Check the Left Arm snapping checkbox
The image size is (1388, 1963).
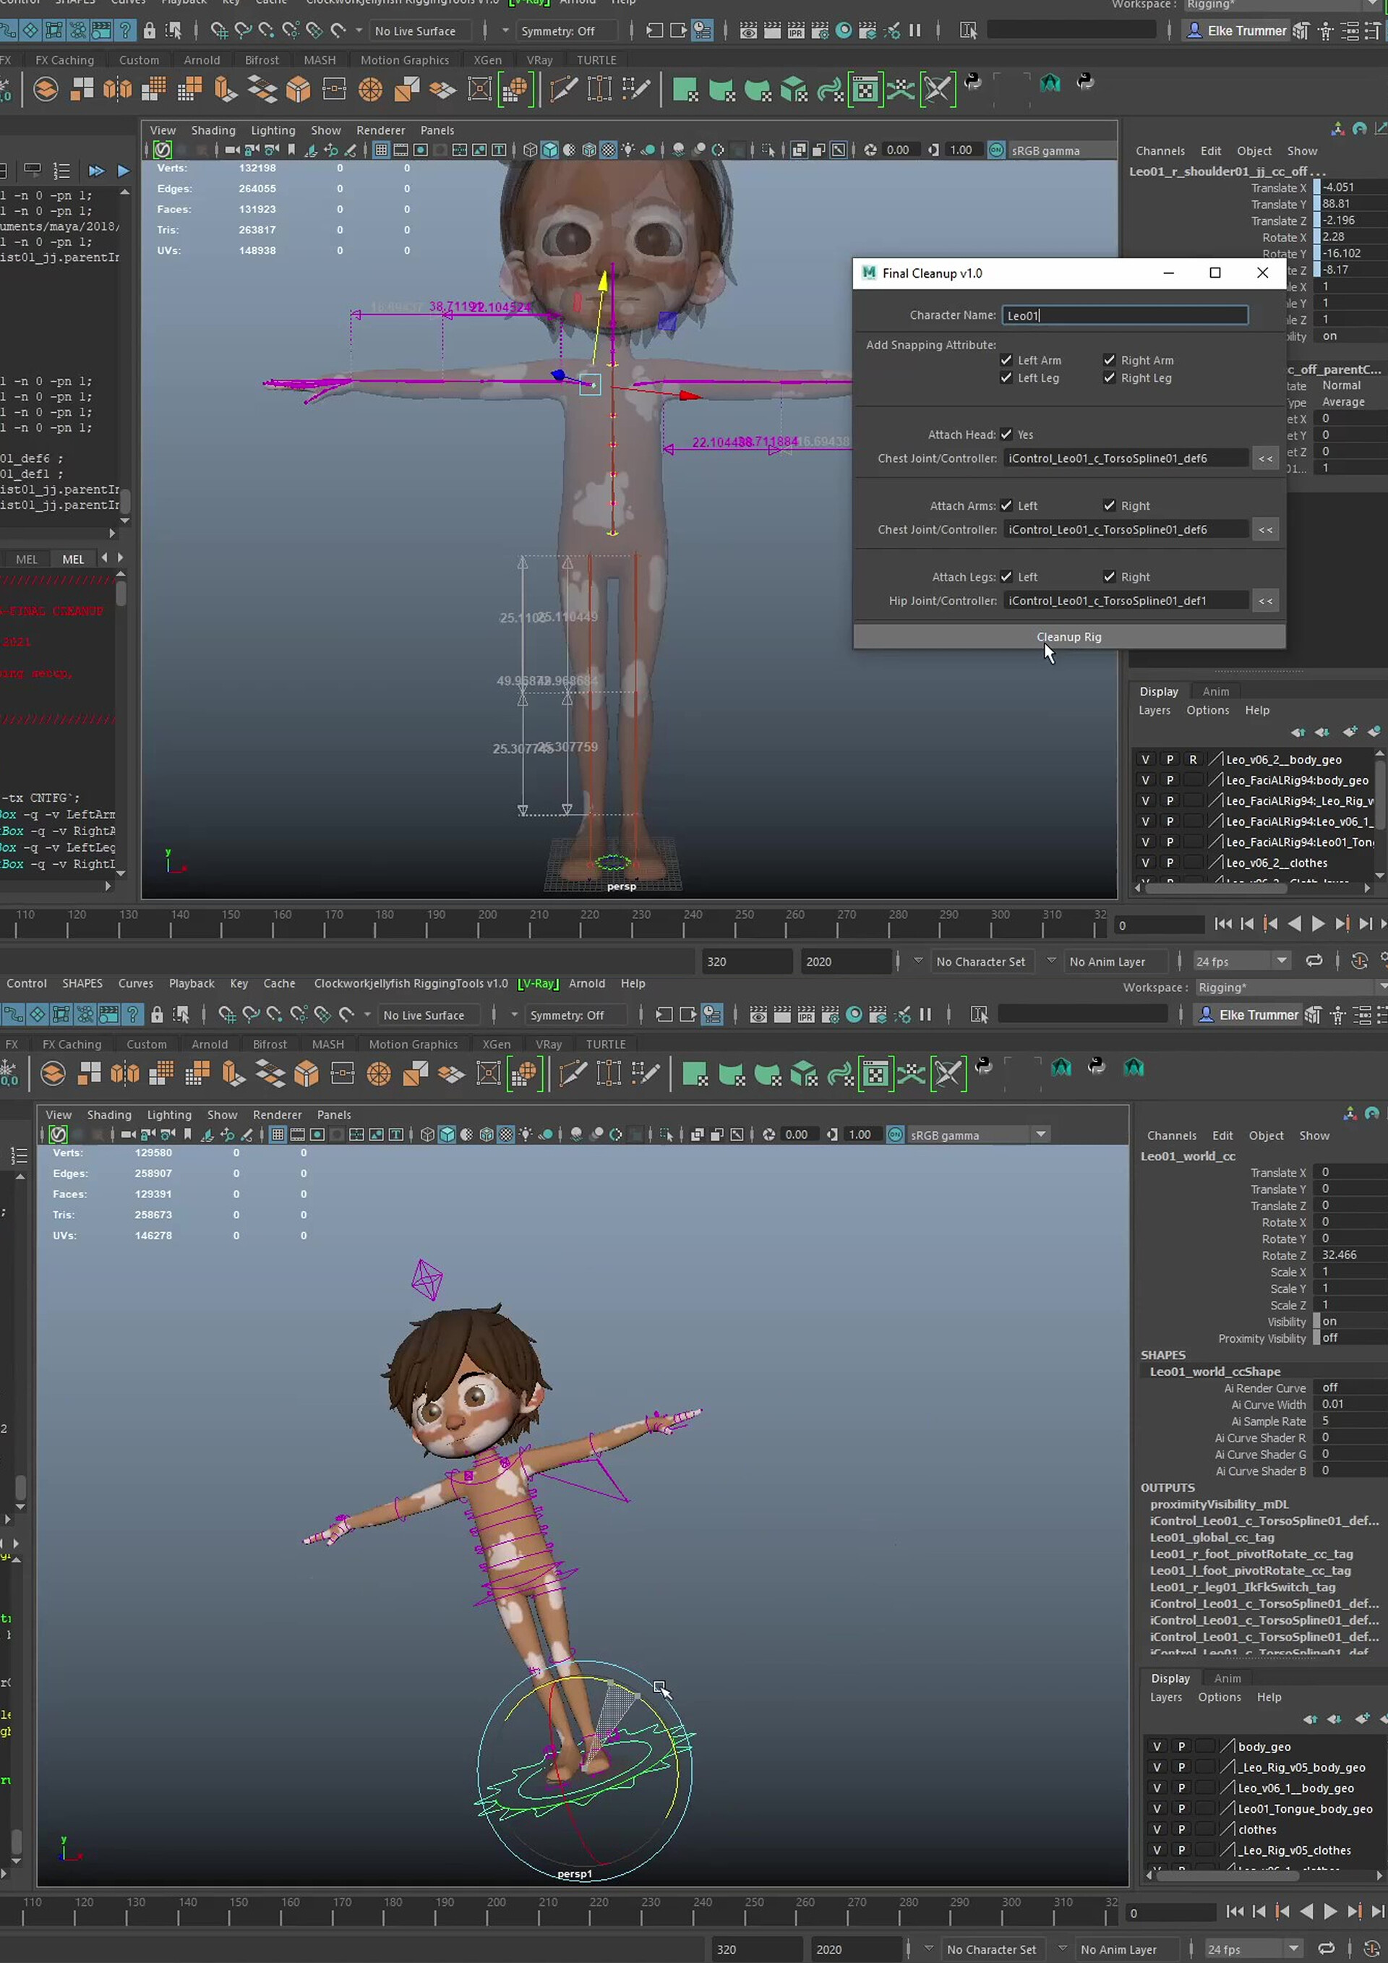(1006, 360)
